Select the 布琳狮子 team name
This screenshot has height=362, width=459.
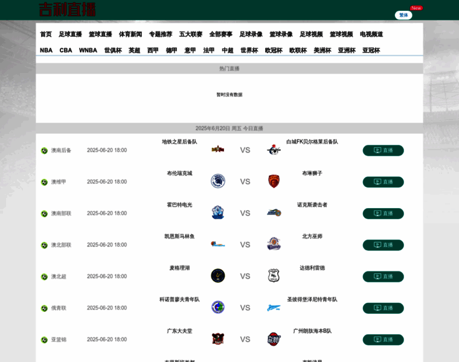coord(312,173)
